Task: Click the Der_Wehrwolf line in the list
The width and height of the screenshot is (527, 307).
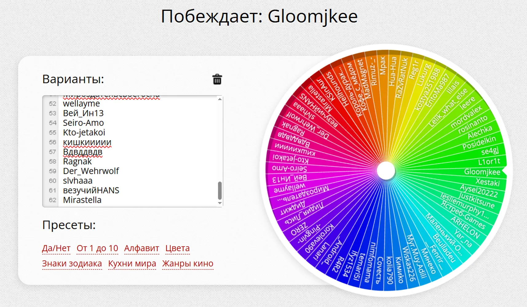Action: pyautogui.click(x=91, y=171)
